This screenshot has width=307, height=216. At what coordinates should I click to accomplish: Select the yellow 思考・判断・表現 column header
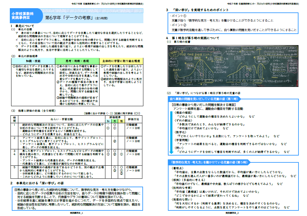click(77, 61)
